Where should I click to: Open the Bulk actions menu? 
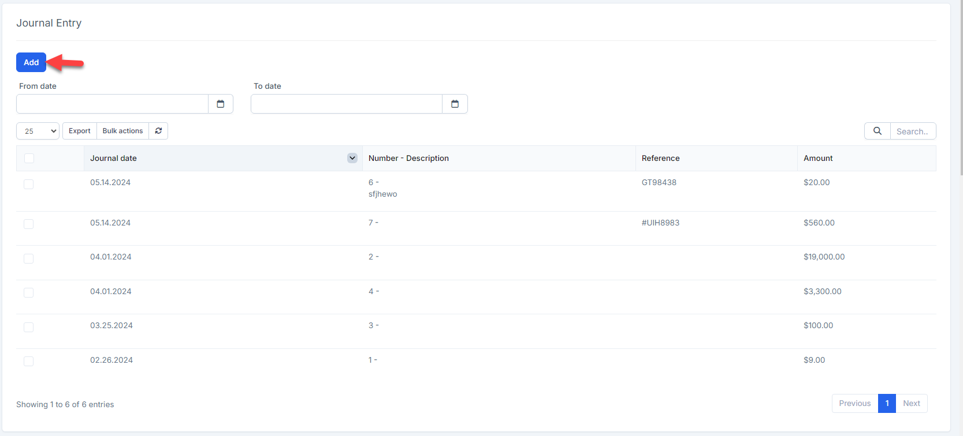point(122,131)
